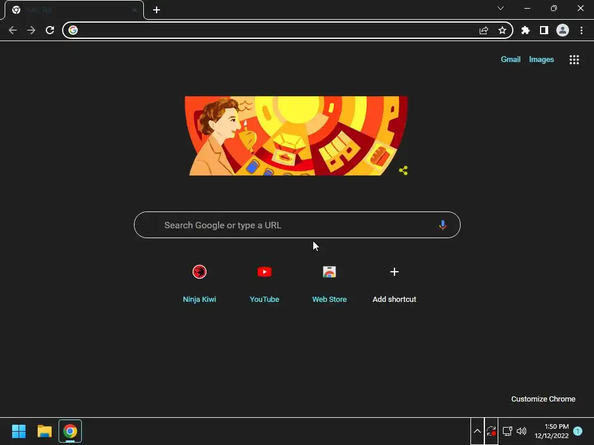Viewport: 594px width, 445px height.
Task: Open Google Images link
Action: point(541,60)
